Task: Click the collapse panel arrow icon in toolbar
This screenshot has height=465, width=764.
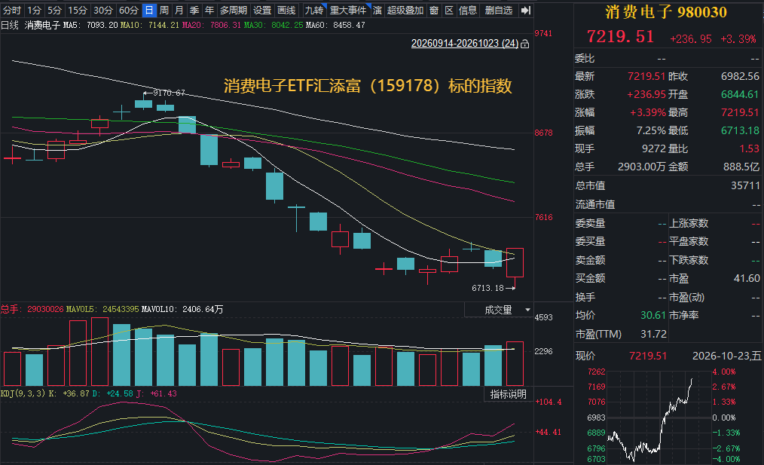Action: coord(525,11)
